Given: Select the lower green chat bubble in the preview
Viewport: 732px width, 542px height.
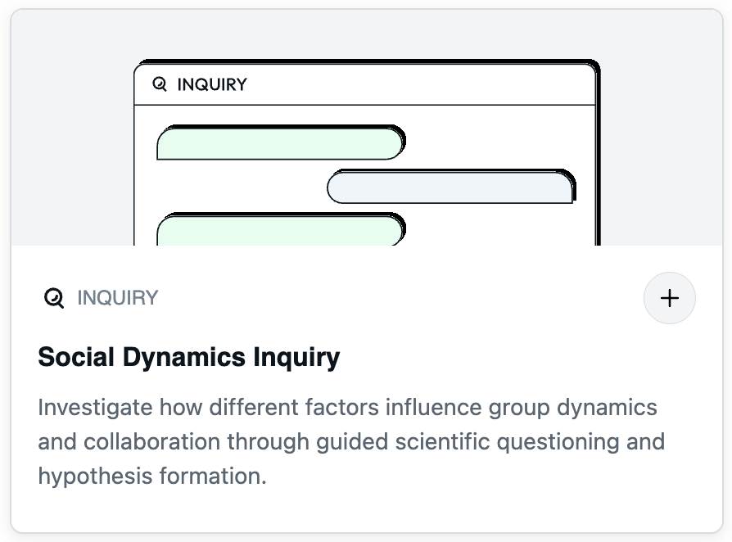Looking at the screenshot, I should (281, 228).
